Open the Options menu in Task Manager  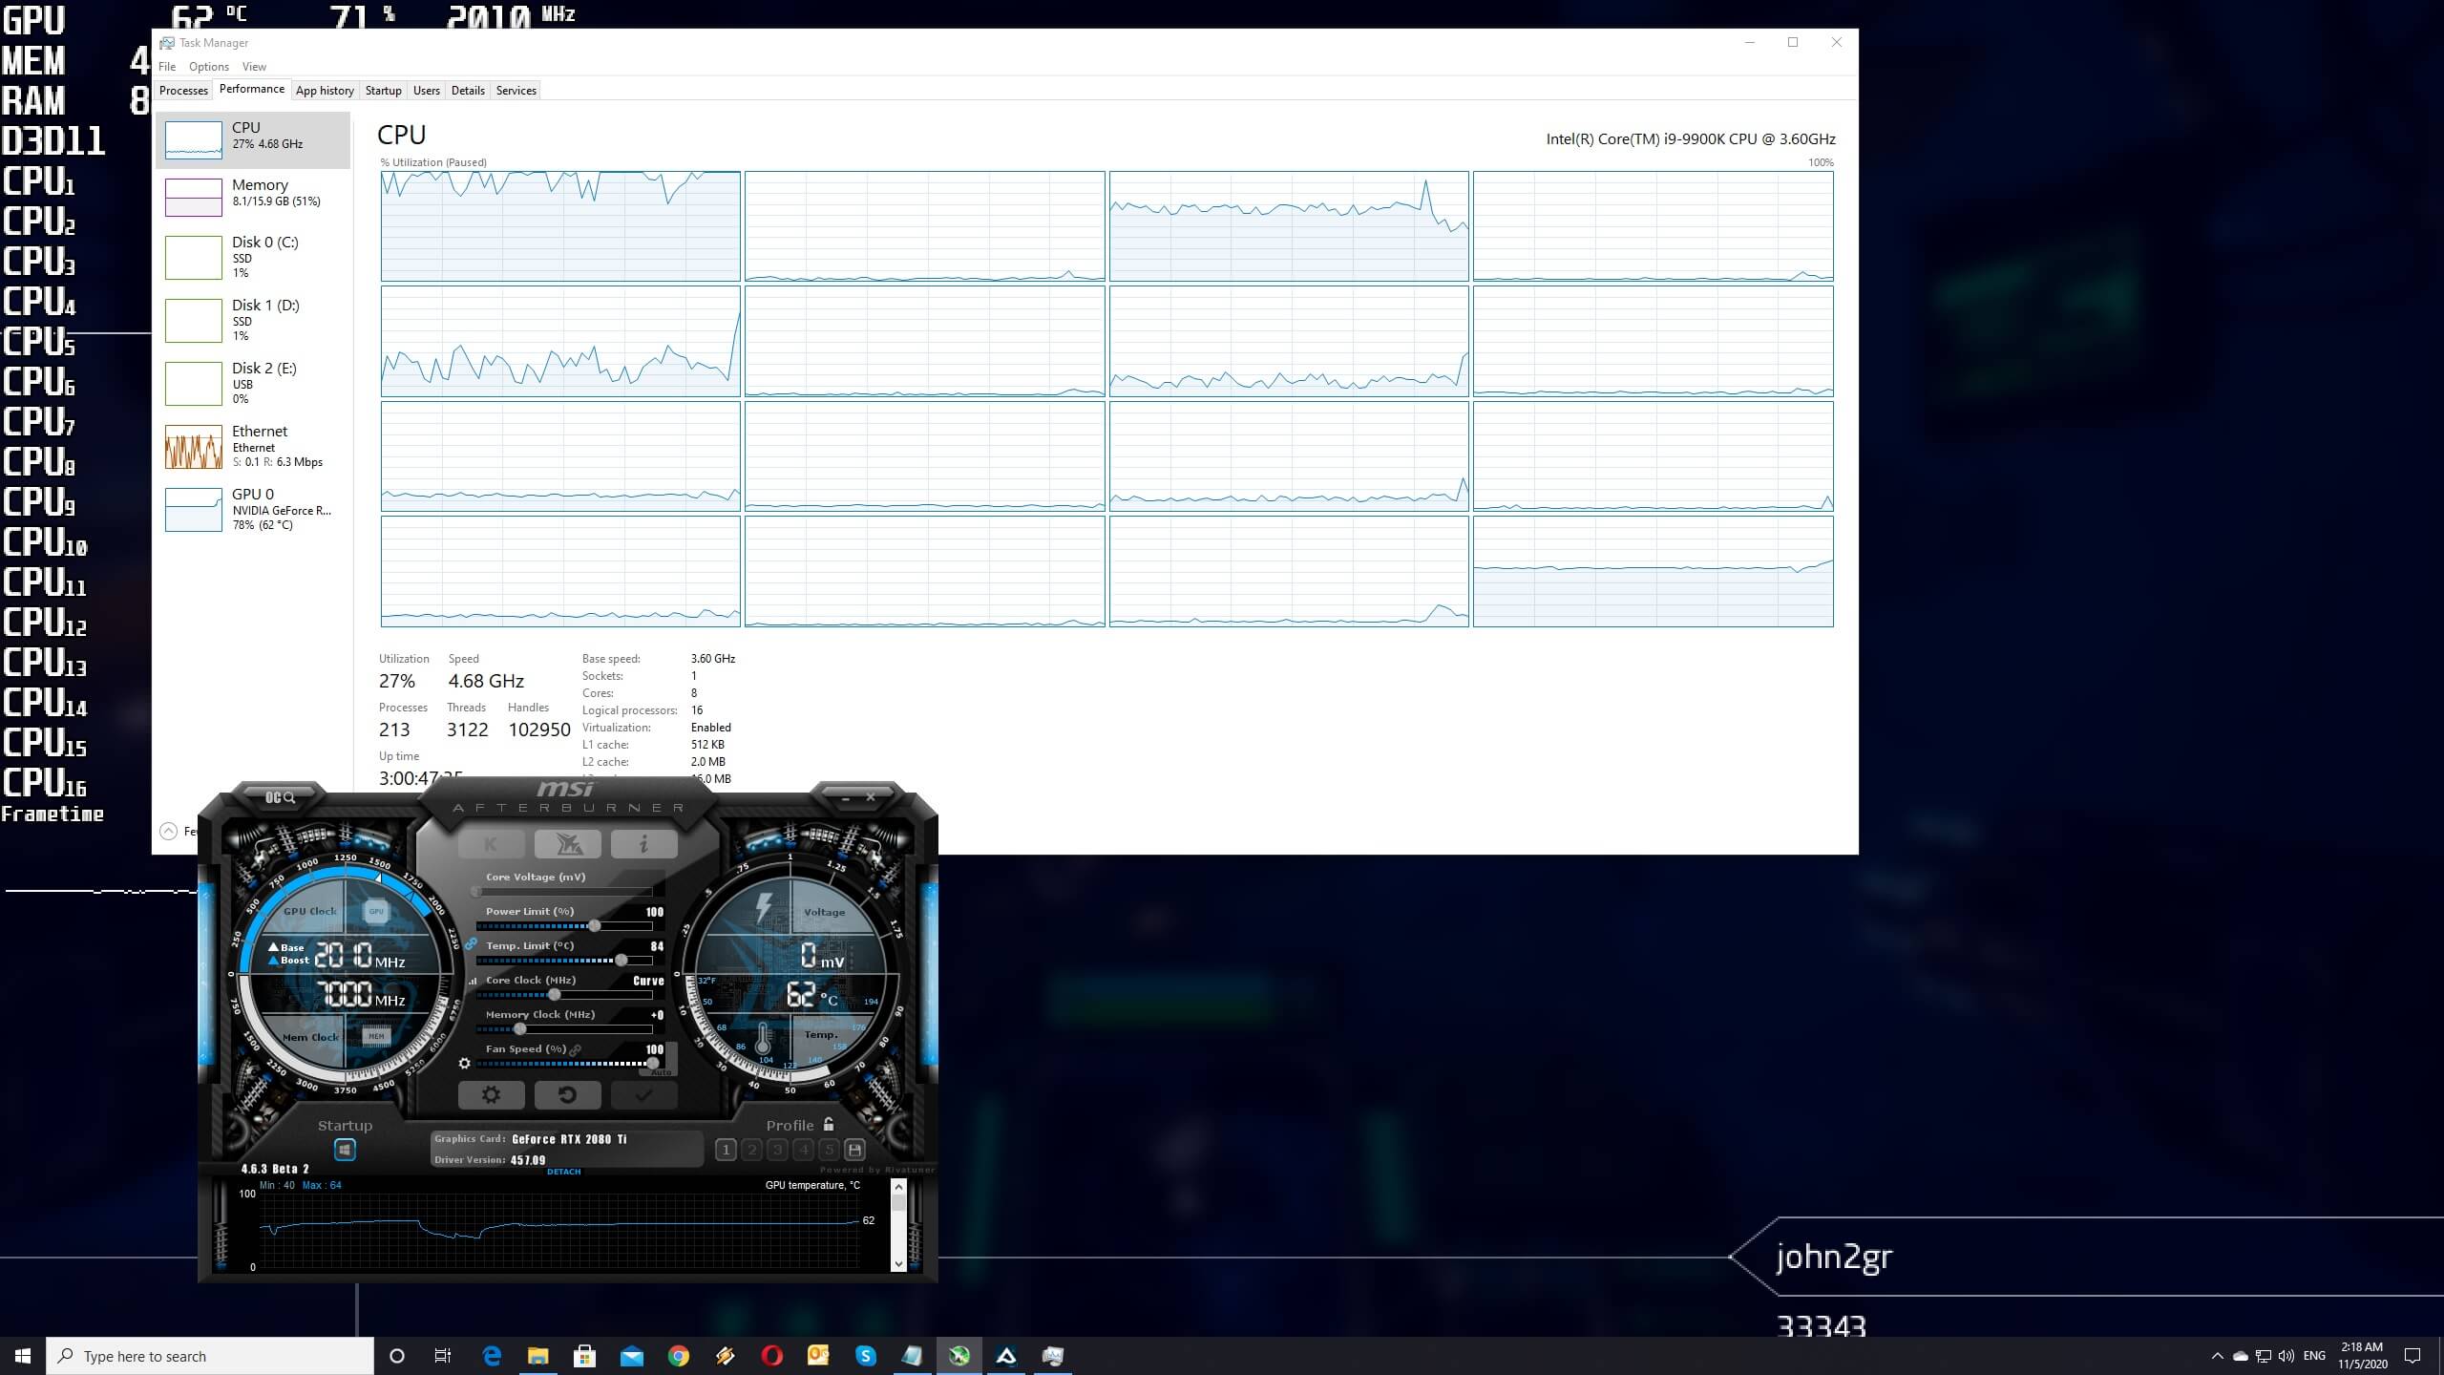pyautogui.click(x=208, y=67)
